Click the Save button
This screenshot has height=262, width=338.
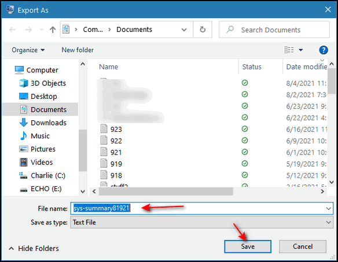pyautogui.click(x=248, y=246)
